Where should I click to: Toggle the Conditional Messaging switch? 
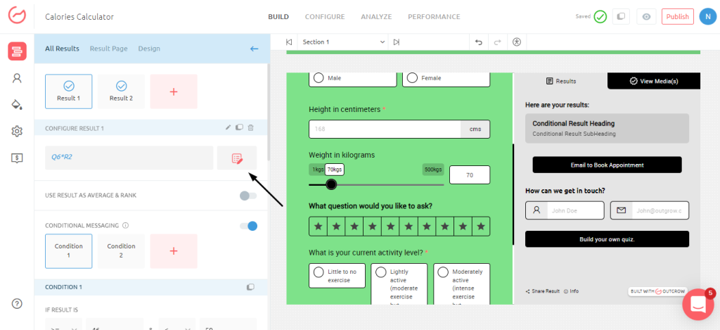(x=248, y=226)
